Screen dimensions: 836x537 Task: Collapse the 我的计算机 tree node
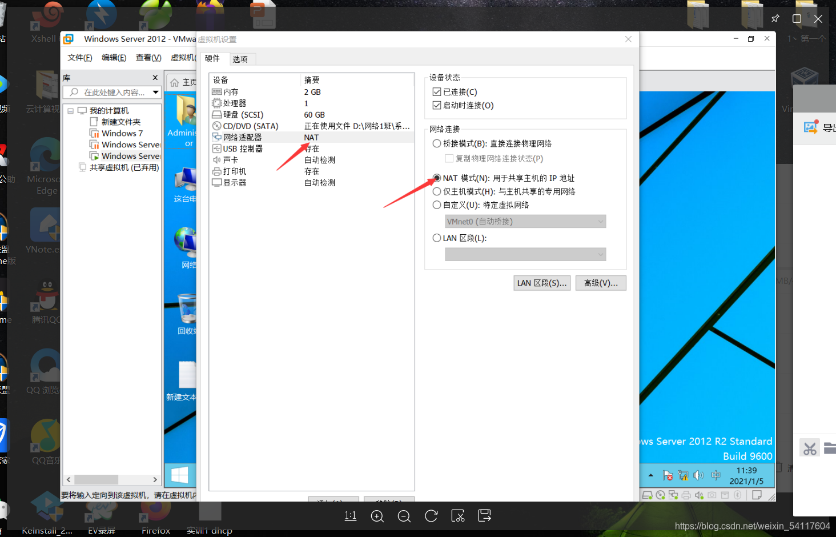(x=71, y=111)
